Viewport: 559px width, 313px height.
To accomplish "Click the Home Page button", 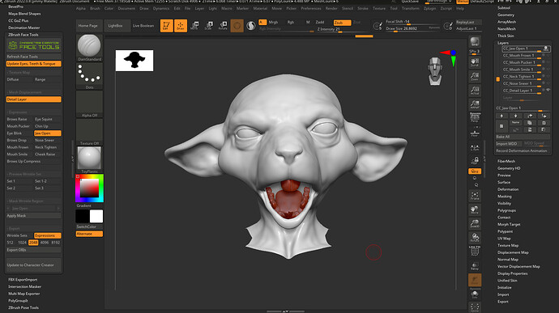I will (88, 26).
